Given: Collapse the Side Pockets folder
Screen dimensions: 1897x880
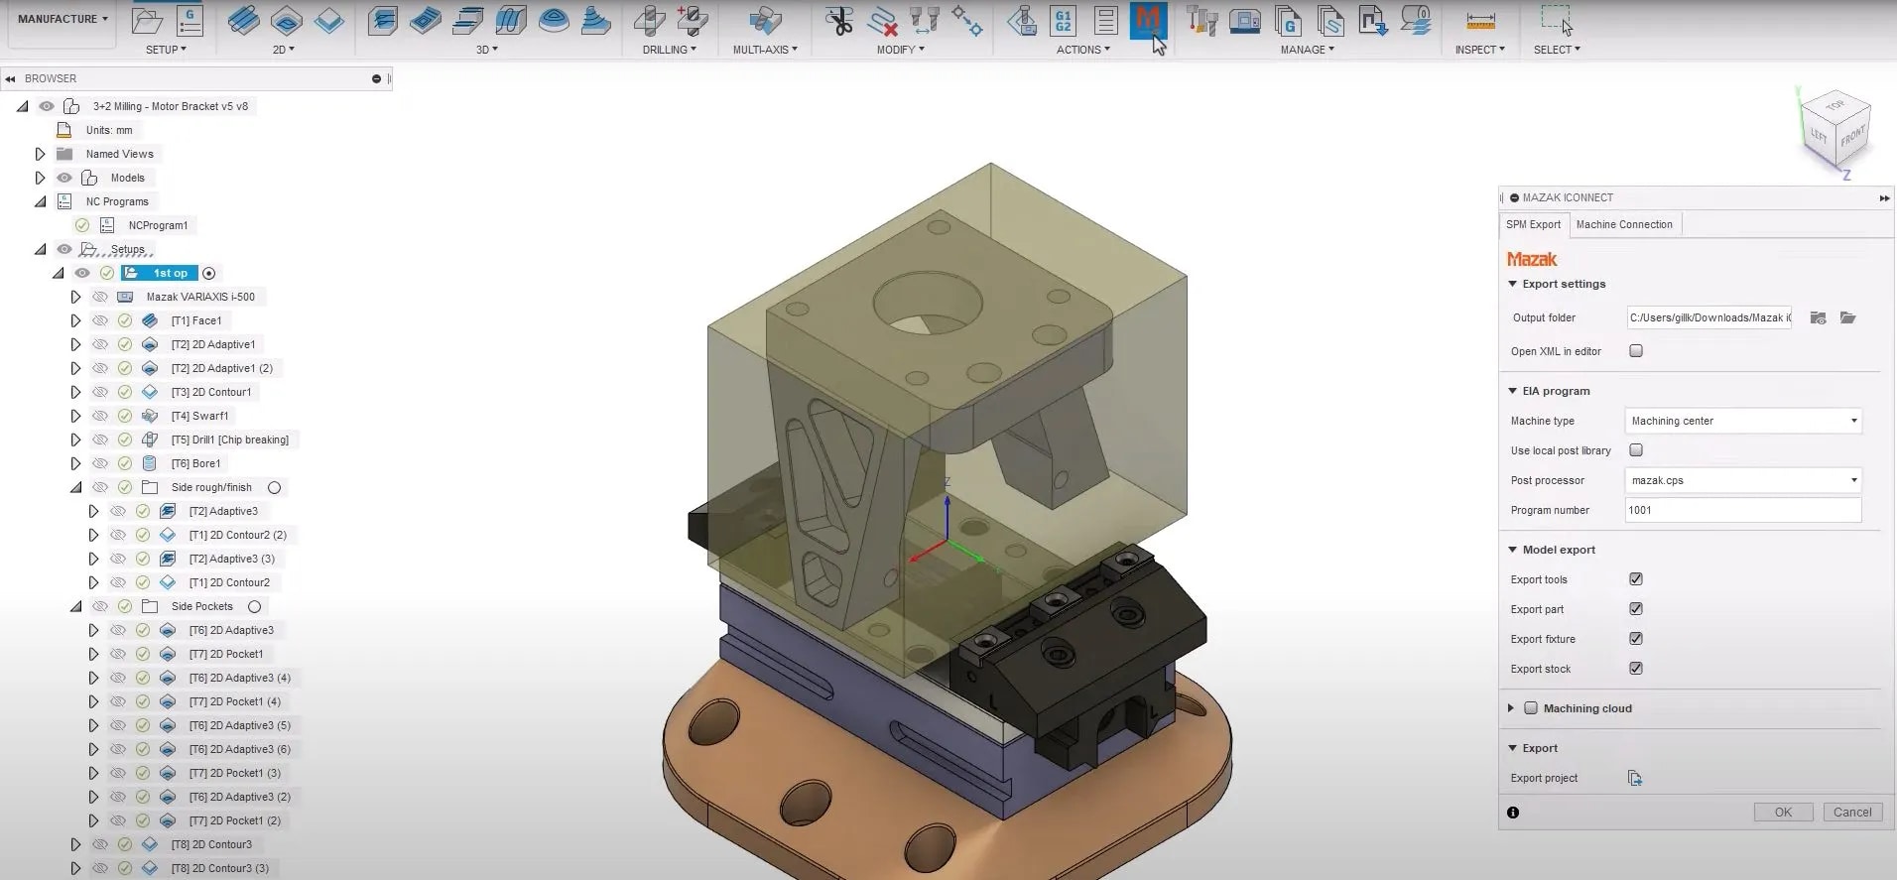Looking at the screenshot, I should pyautogui.click(x=75, y=606).
